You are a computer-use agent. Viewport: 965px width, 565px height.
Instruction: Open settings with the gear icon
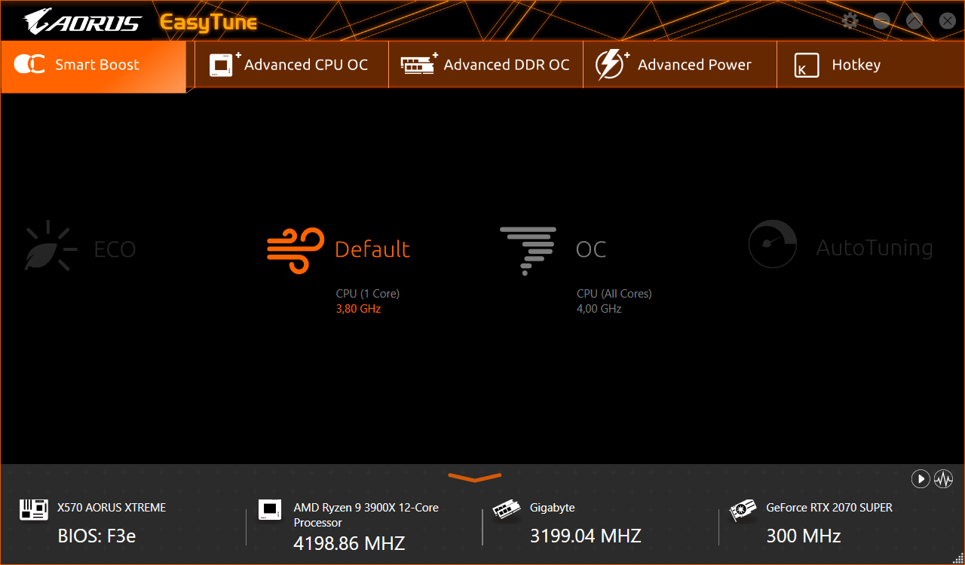click(x=850, y=21)
